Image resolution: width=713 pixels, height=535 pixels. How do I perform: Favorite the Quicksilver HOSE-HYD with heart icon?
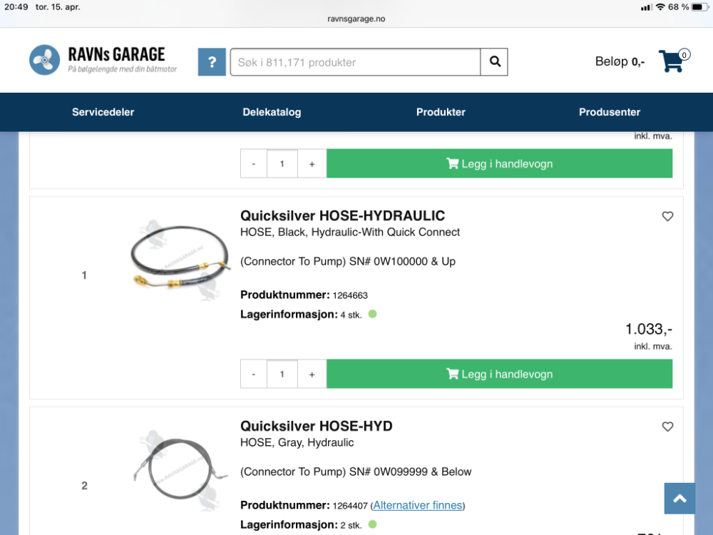(667, 427)
